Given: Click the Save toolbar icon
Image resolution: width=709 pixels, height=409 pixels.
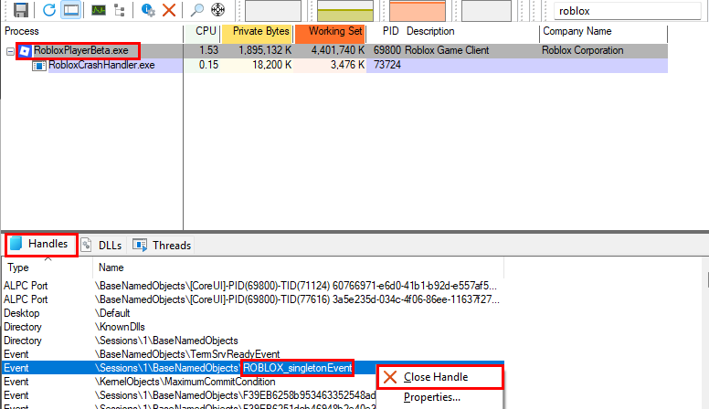Looking at the screenshot, I should [x=21, y=9].
